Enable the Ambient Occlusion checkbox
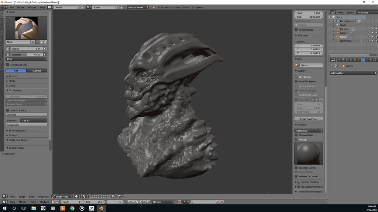 click(296, 176)
